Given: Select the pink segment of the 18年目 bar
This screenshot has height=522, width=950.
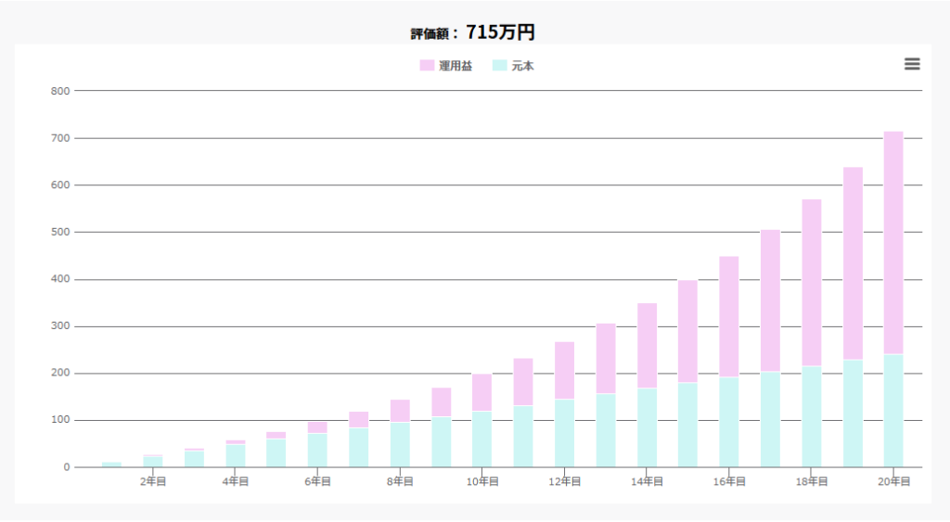Looking at the screenshot, I should coord(811,283).
